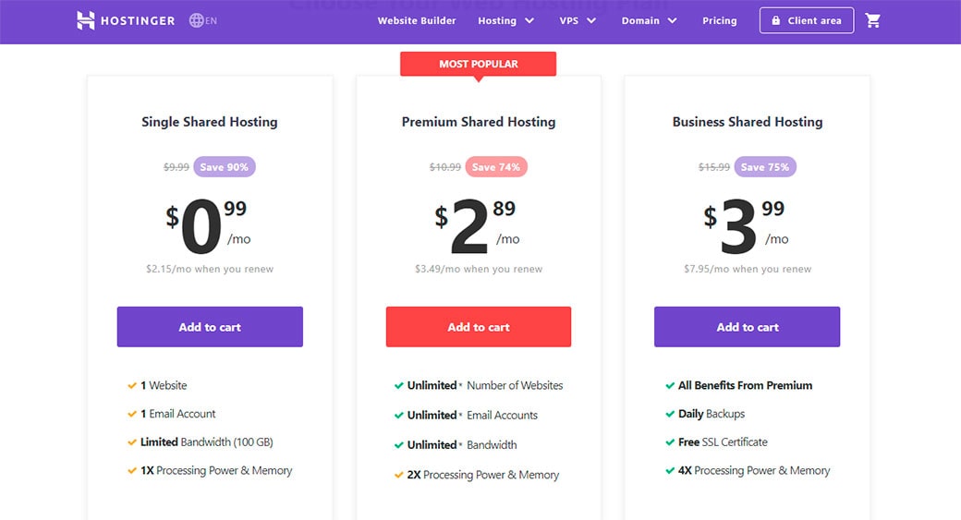
Task: Open the shopping cart icon
Action: pyautogui.click(x=873, y=20)
